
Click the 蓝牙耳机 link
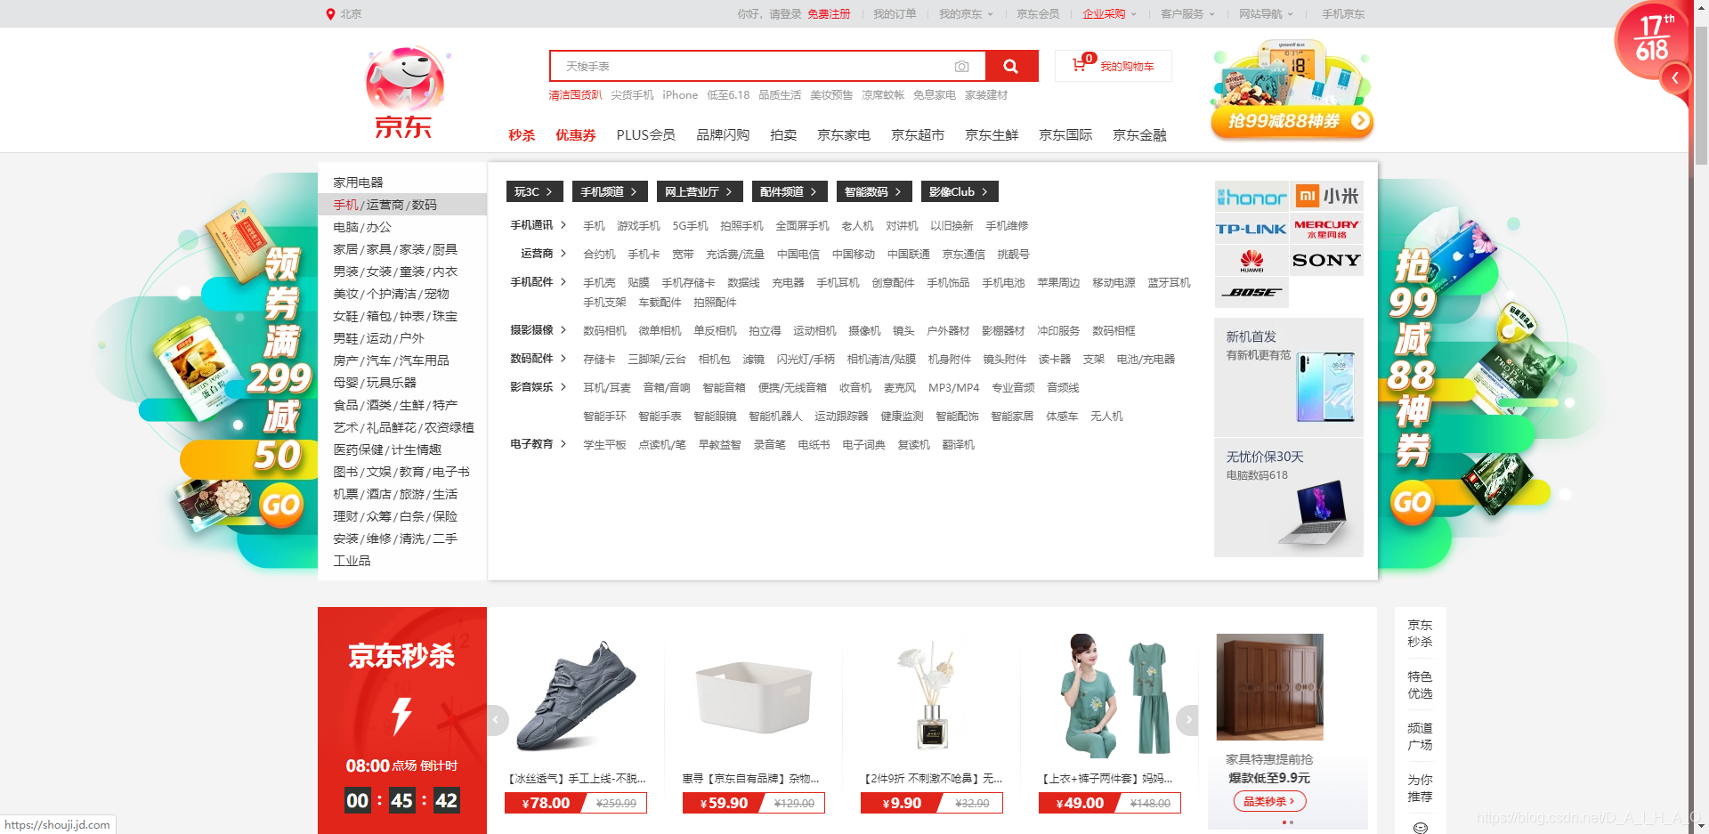1170,283
